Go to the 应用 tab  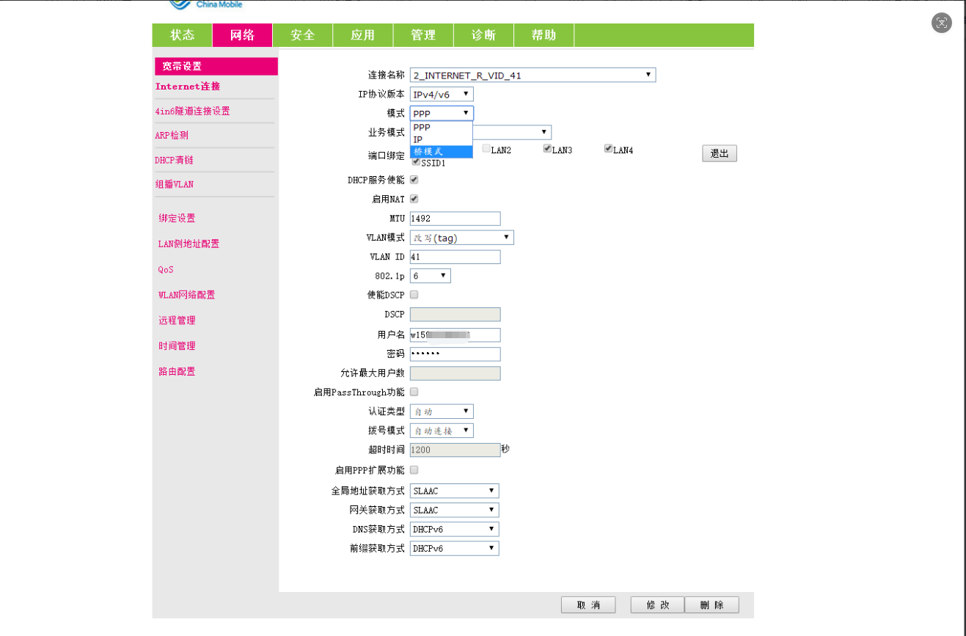point(362,35)
